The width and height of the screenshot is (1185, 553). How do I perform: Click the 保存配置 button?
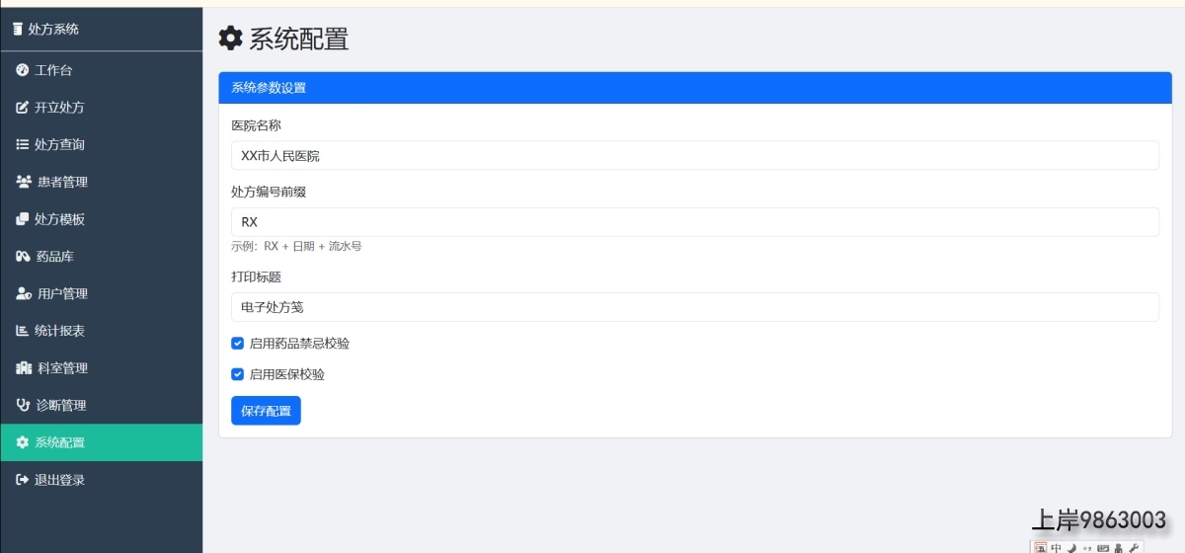pyautogui.click(x=266, y=411)
